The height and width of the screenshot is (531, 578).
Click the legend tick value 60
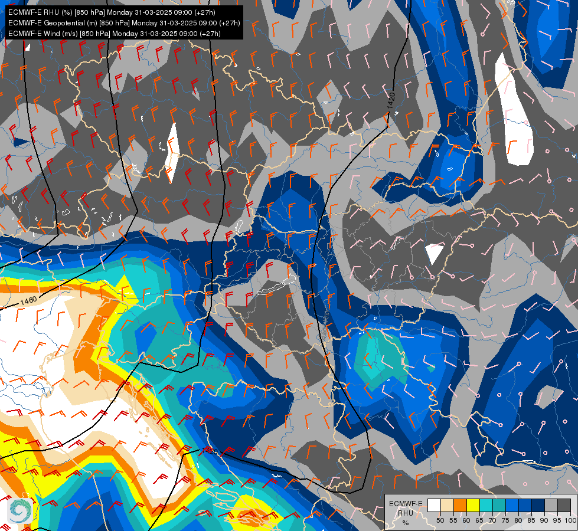tap(466, 520)
